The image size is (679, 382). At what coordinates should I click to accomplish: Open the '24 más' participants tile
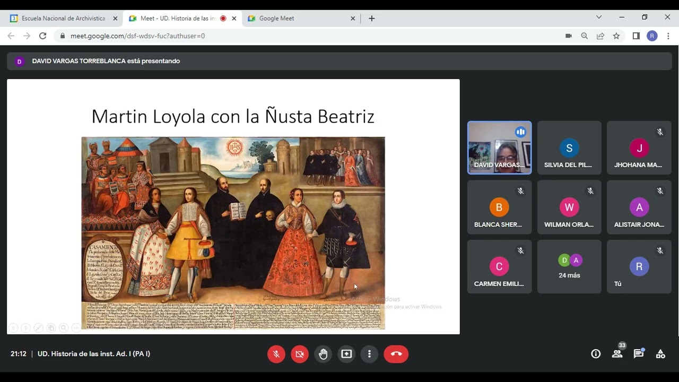pyautogui.click(x=569, y=266)
